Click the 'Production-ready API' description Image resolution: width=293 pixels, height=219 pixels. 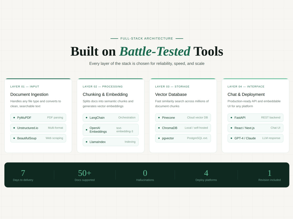pos(254,104)
